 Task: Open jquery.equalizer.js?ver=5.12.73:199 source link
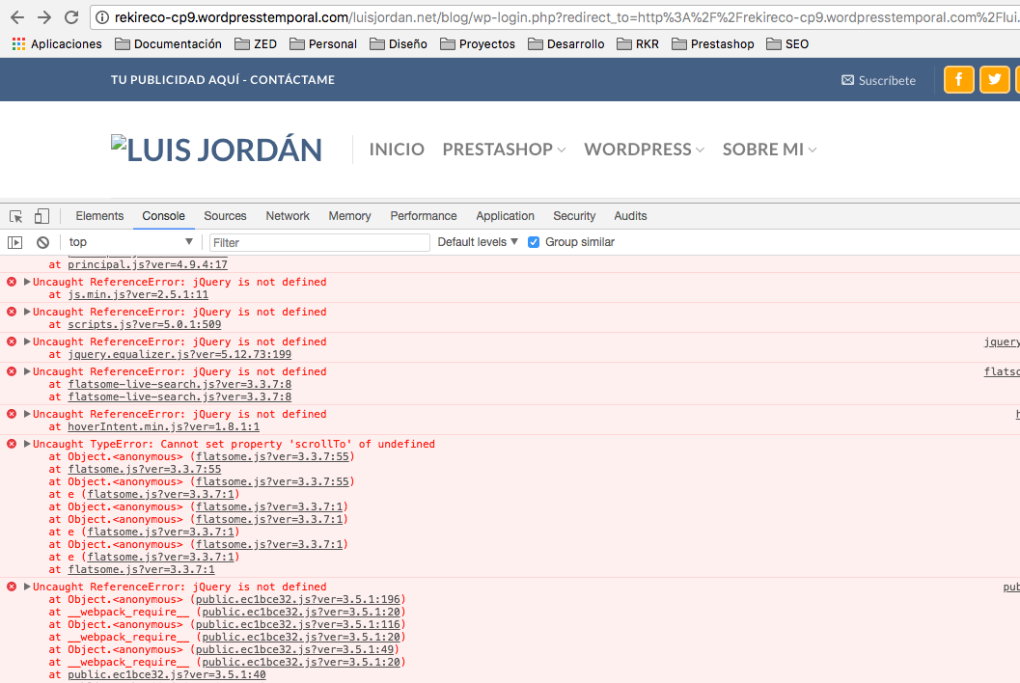pyautogui.click(x=179, y=354)
